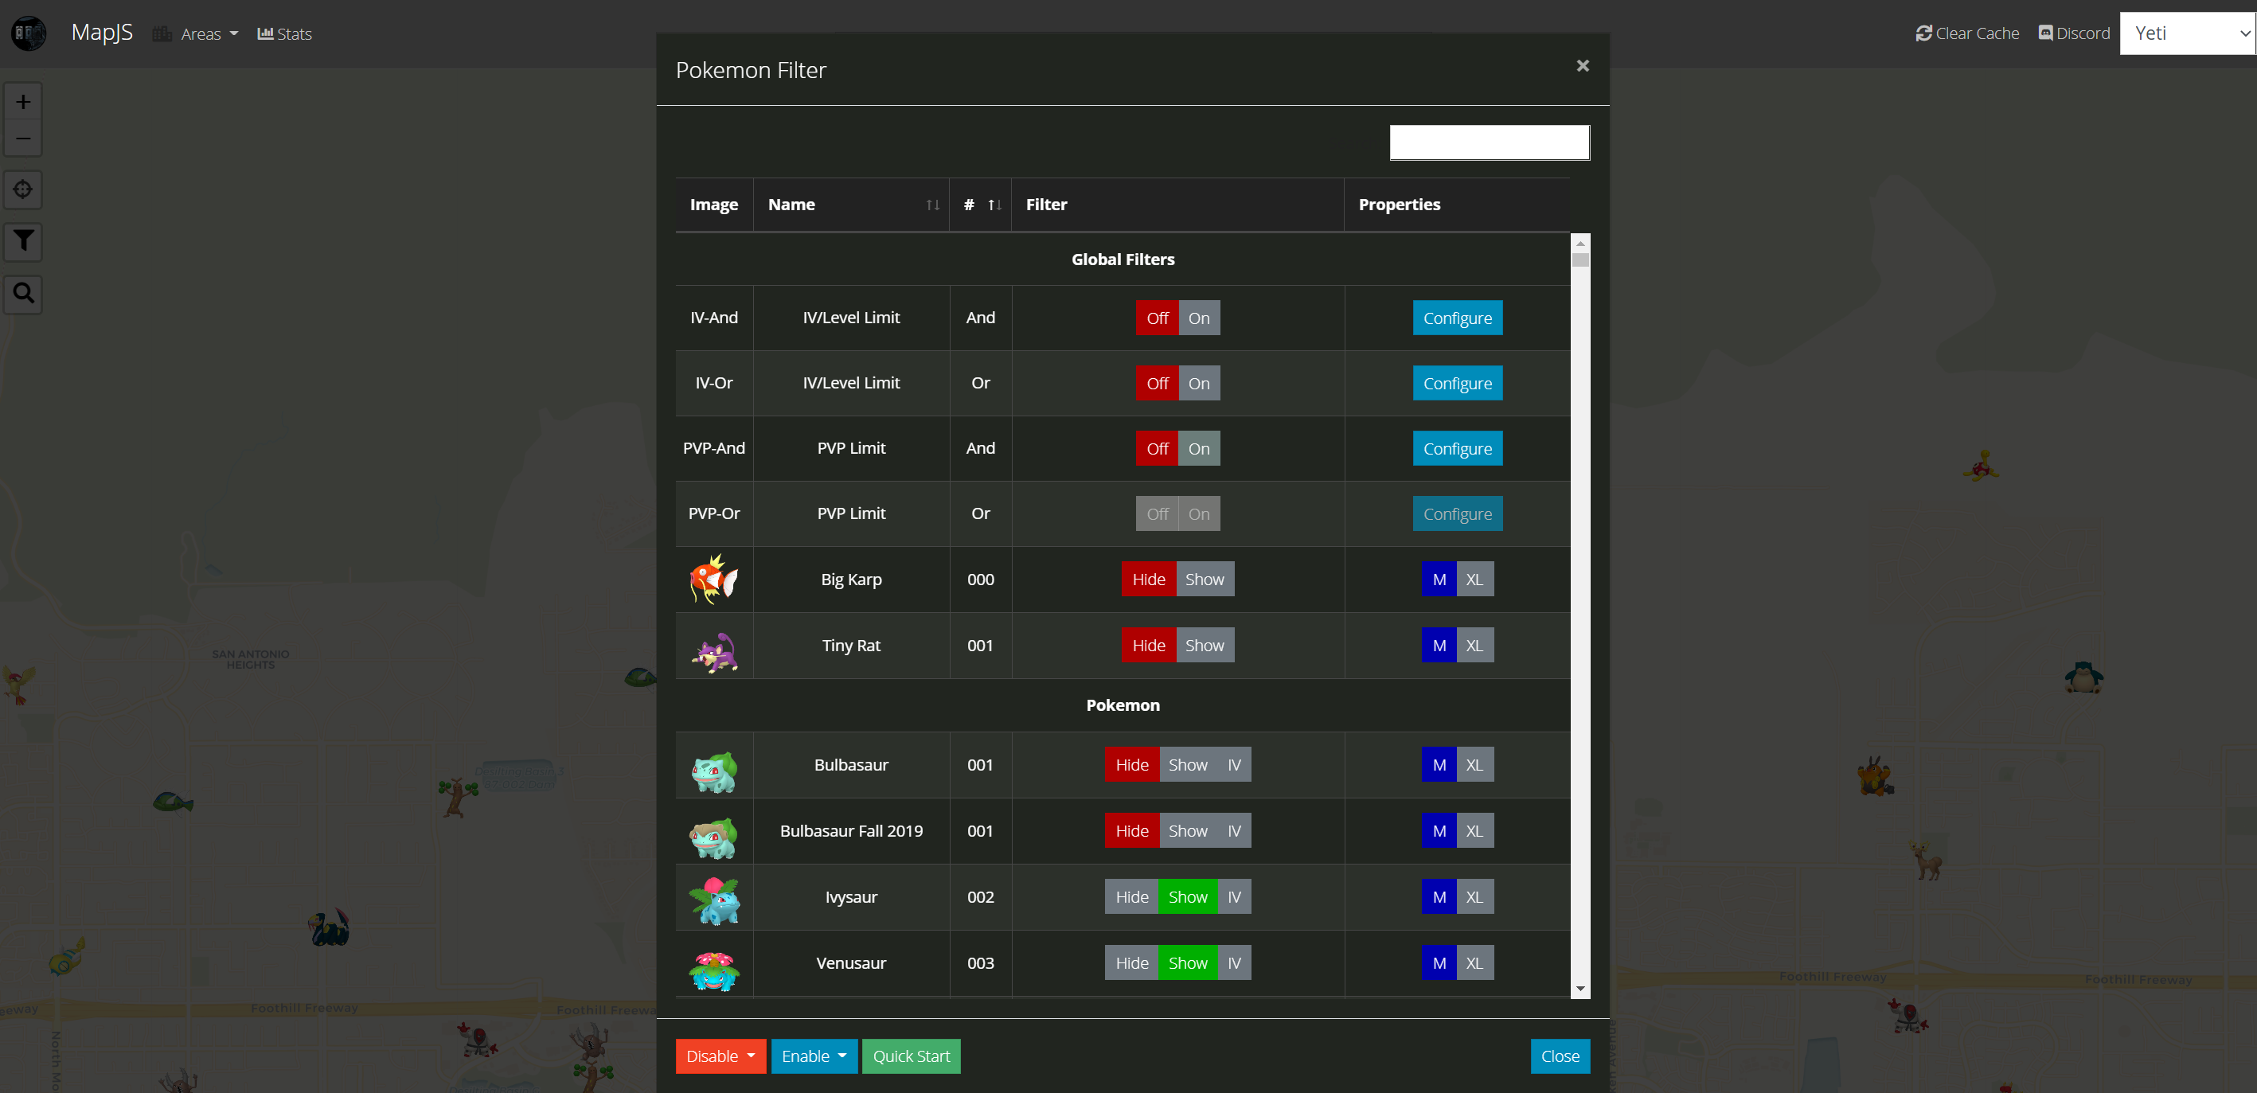
Task: Expand the Disable dropdown button
Action: point(720,1056)
